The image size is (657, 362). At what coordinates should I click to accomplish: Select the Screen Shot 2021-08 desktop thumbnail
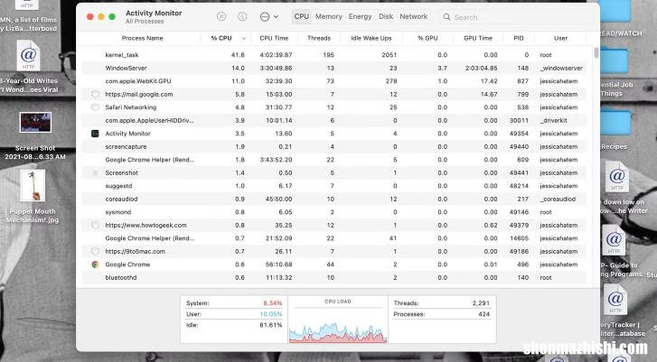pos(35,122)
